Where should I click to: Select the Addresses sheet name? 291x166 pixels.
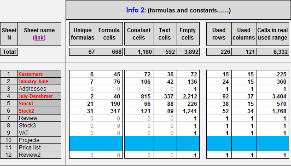pyautogui.click(x=32, y=89)
